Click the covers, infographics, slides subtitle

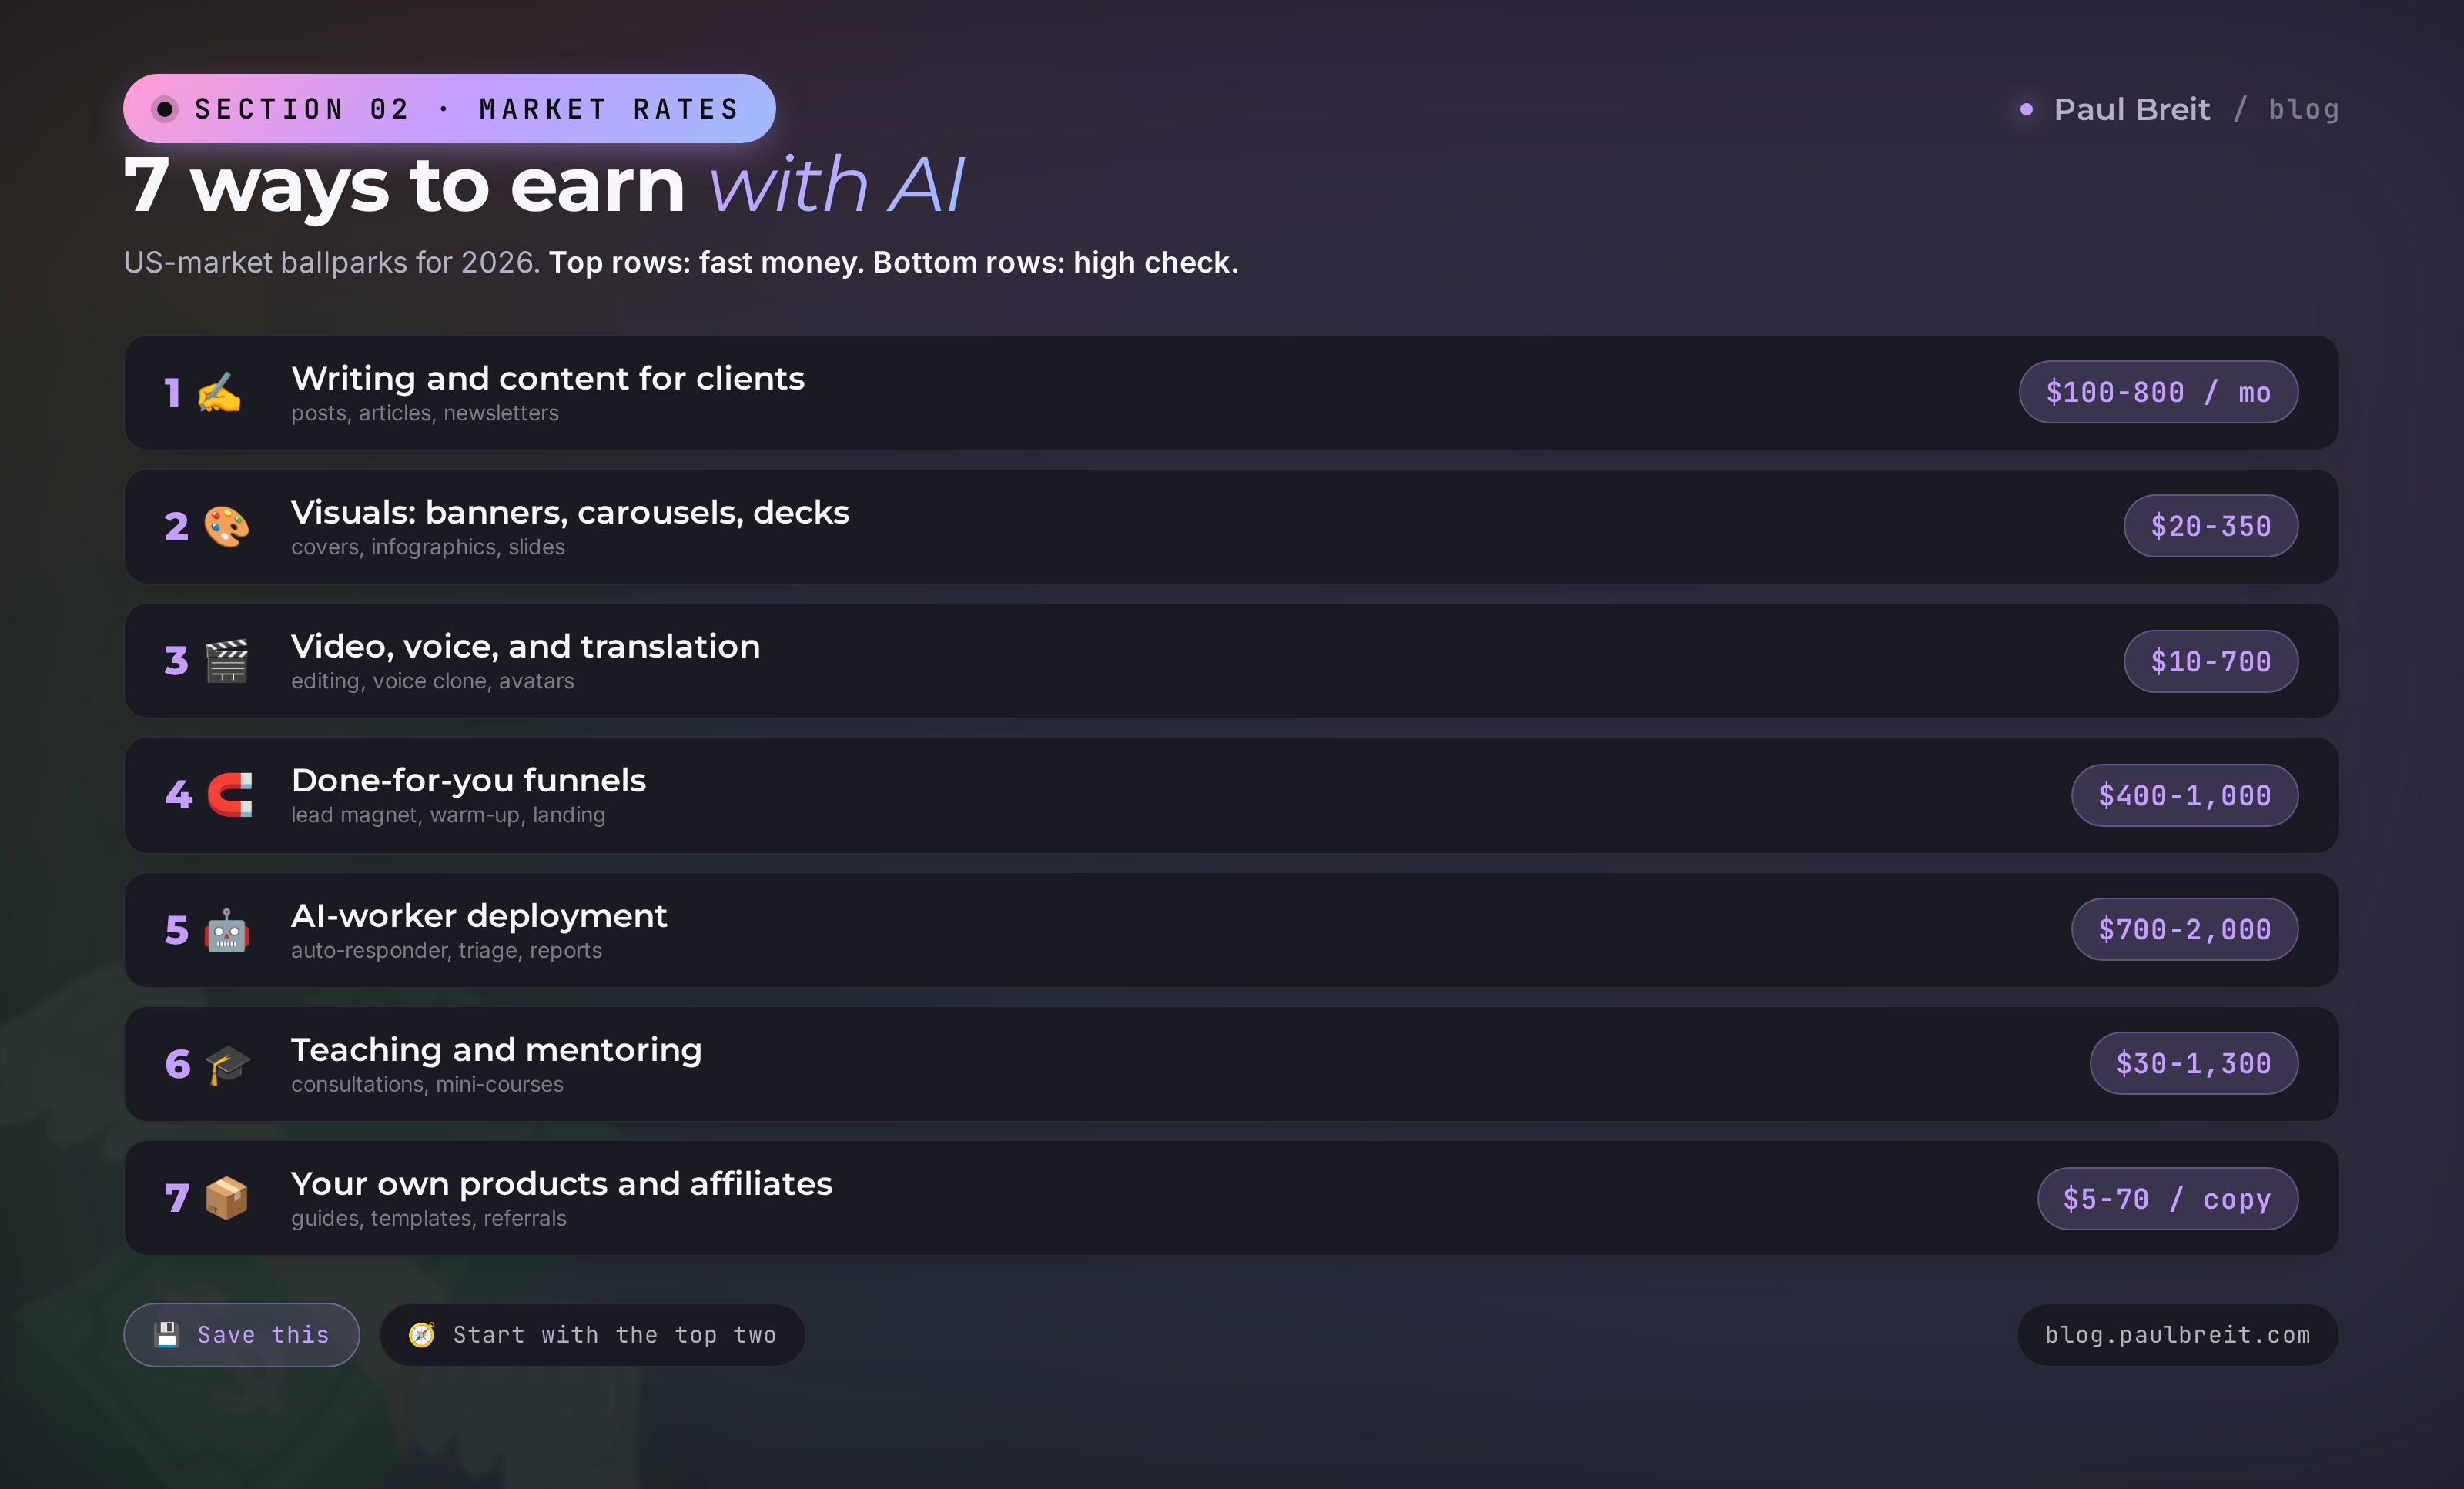428,547
